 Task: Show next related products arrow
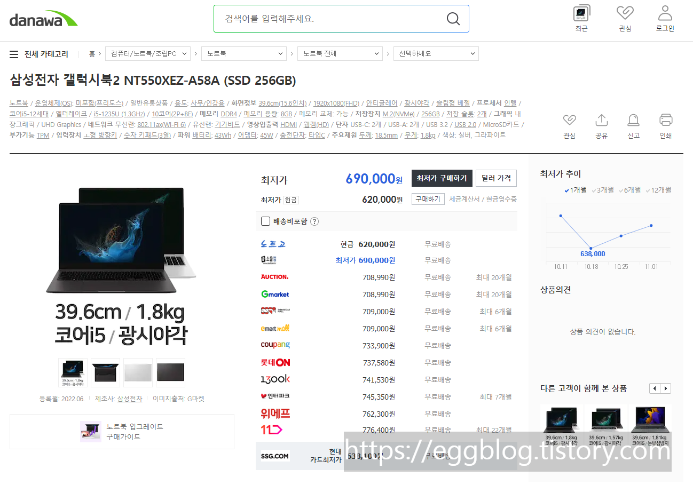665,388
